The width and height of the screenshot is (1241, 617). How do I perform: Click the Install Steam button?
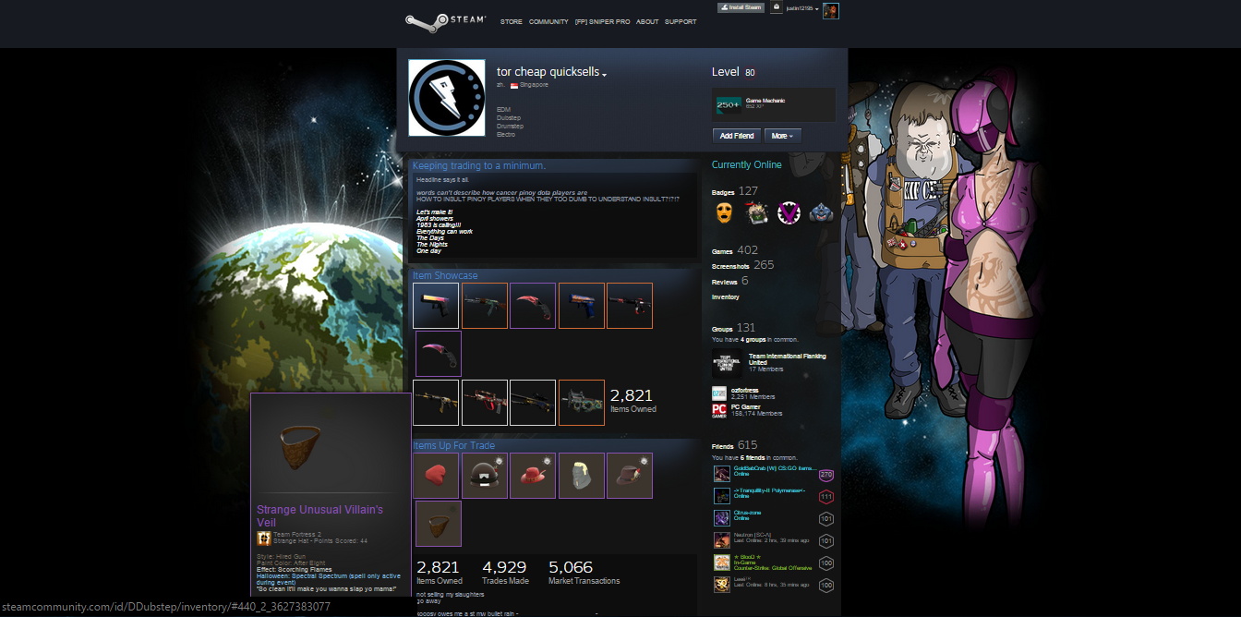741,7
